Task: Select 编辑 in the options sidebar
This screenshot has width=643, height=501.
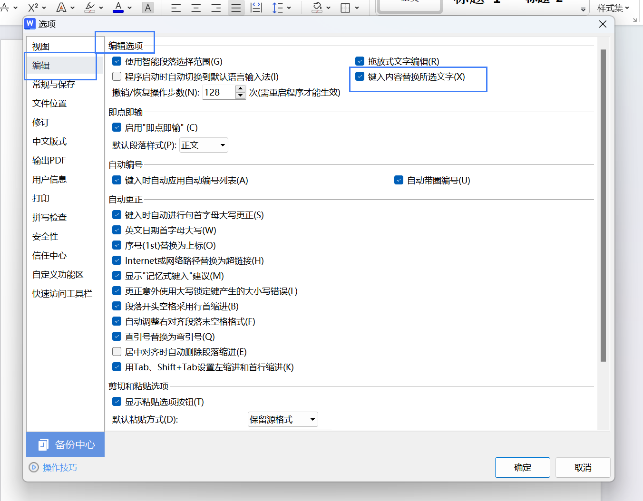Action: click(x=64, y=65)
